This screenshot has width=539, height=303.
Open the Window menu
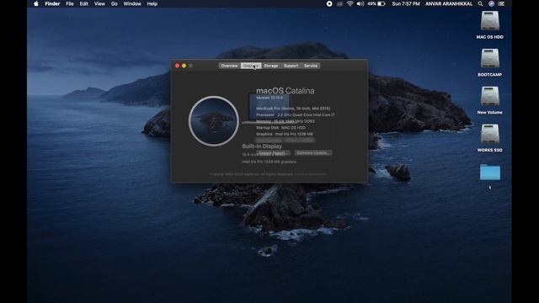click(132, 3)
